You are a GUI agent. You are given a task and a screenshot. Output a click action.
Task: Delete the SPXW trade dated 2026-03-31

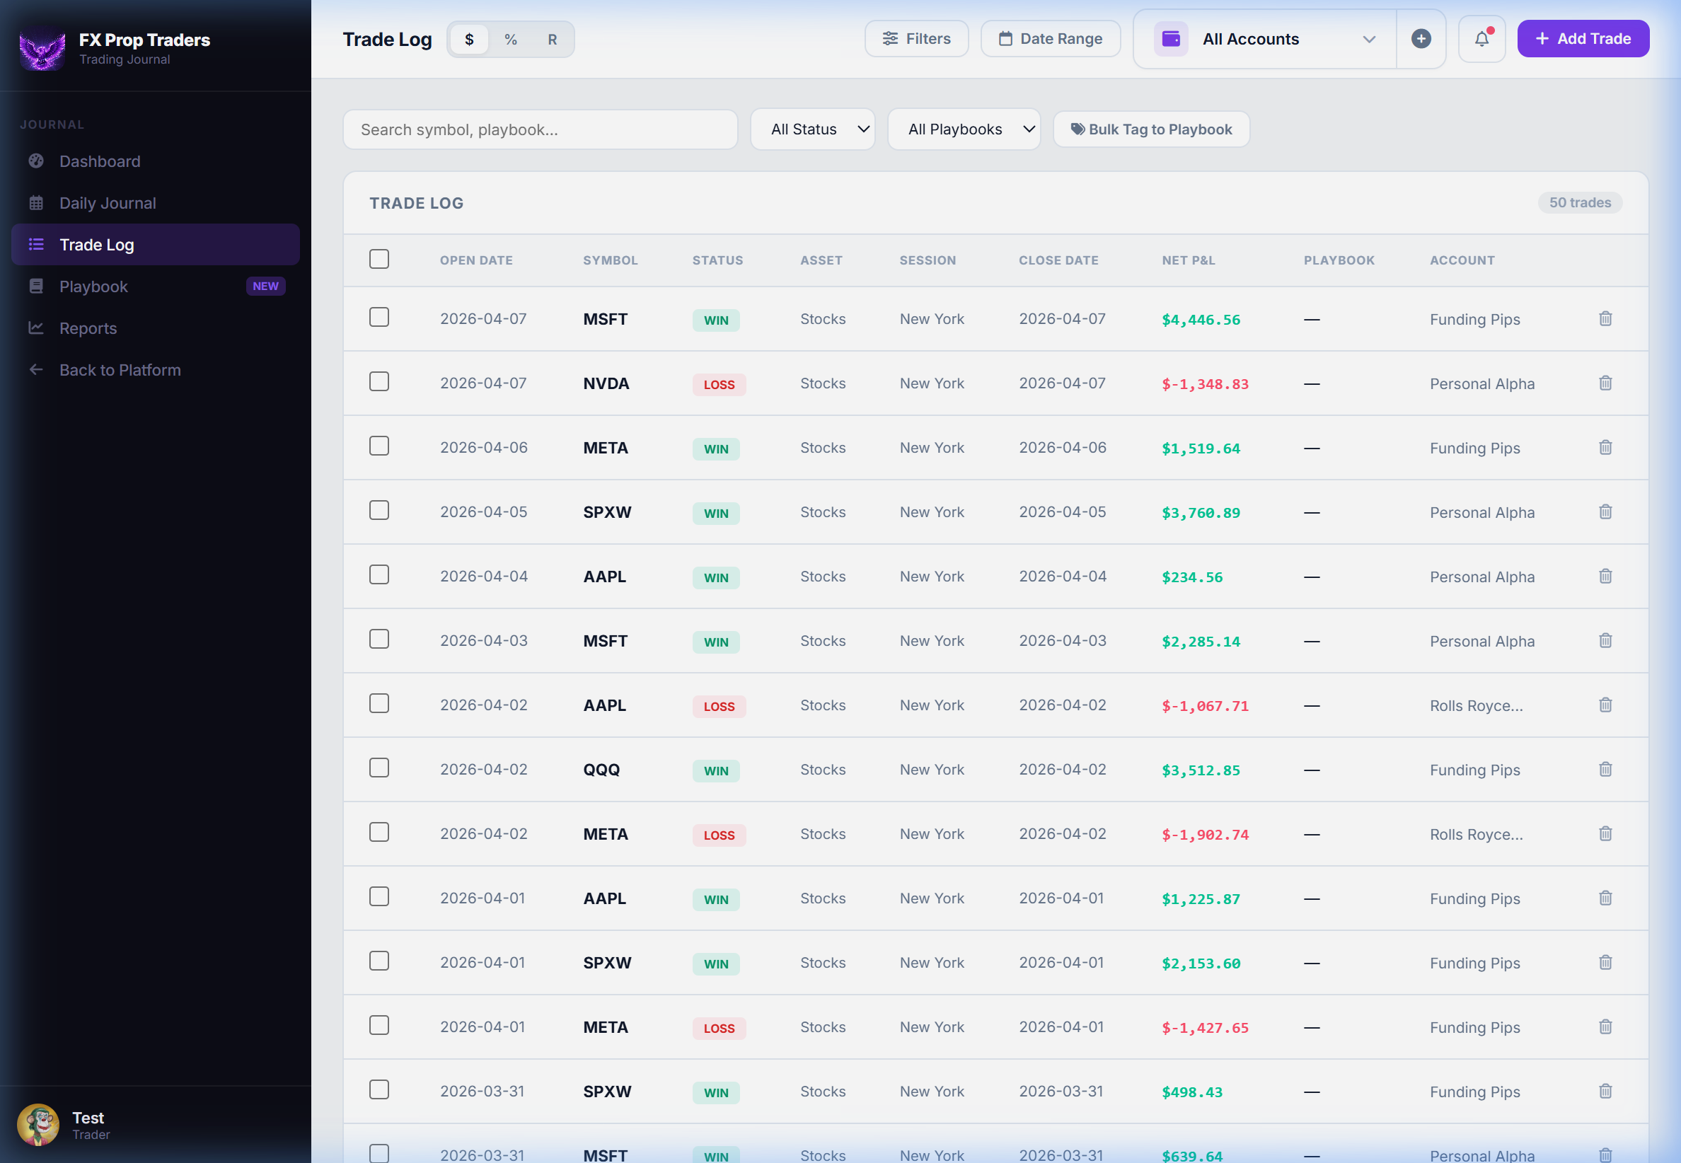pos(1605,1092)
